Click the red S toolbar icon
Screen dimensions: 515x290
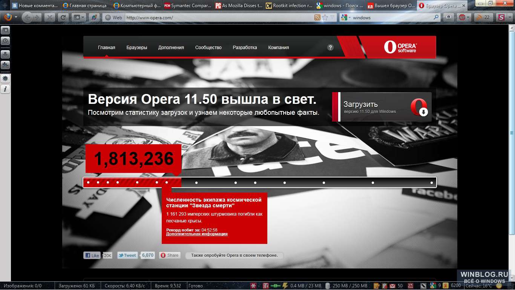click(x=501, y=17)
